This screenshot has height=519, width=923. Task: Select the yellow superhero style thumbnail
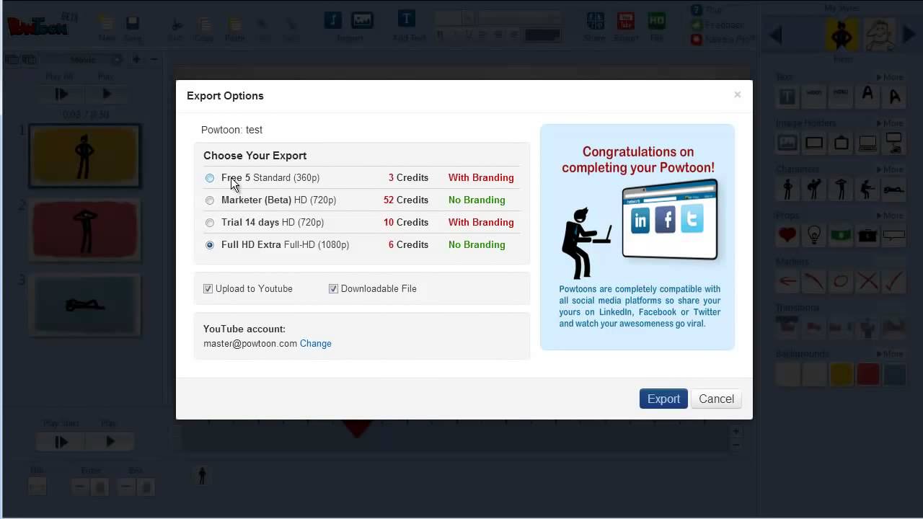tap(842, 34)
